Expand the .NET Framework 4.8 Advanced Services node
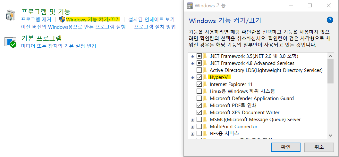 pyautogui.click(x=192, y=63)
